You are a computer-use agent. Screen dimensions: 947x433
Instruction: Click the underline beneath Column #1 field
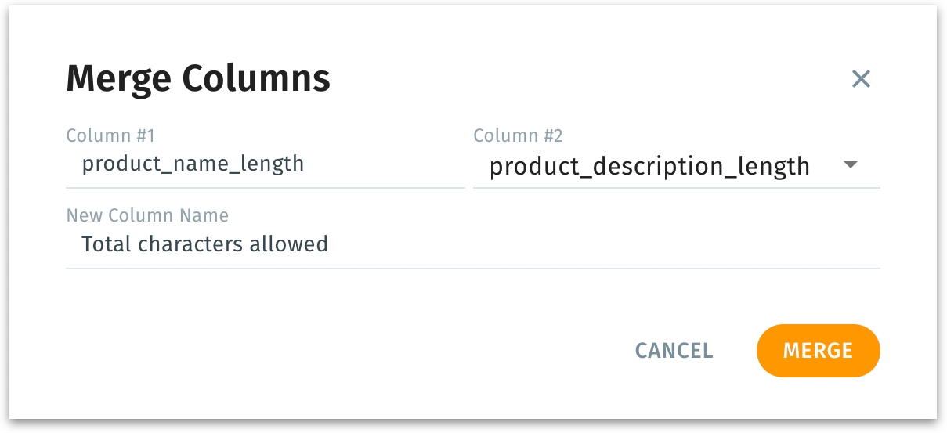tap(265, 188)
